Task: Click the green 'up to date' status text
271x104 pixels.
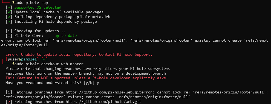Action: pos(66,36)
